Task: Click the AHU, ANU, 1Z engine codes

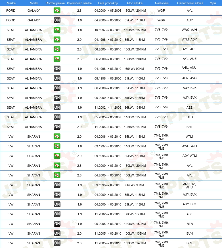Action: [x=190, y=69]
